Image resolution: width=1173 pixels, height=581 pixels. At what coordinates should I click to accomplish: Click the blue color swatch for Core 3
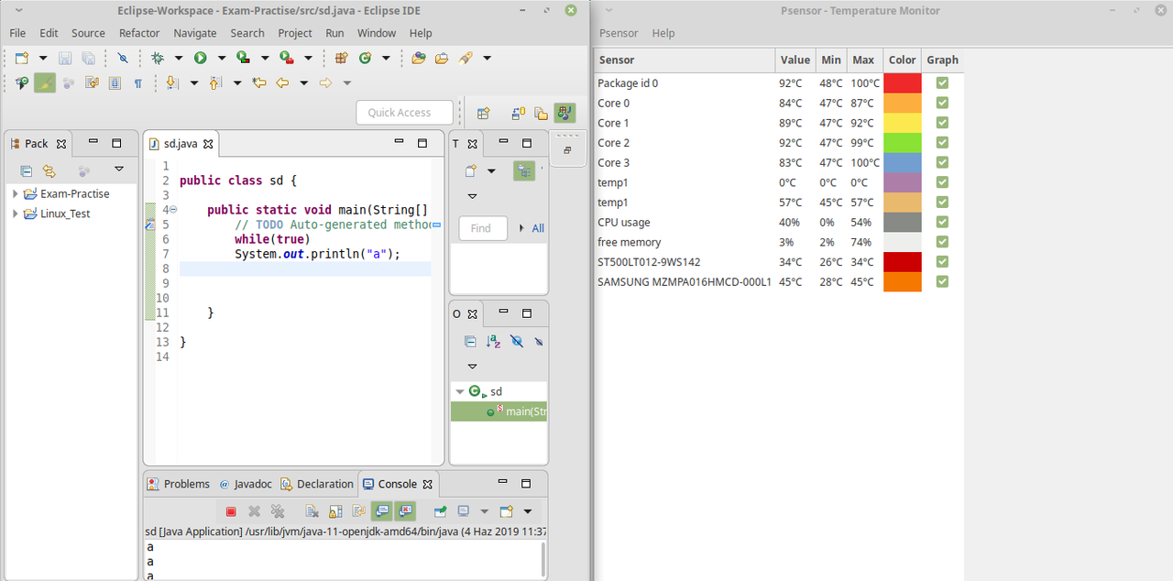[x=902, y=162]
